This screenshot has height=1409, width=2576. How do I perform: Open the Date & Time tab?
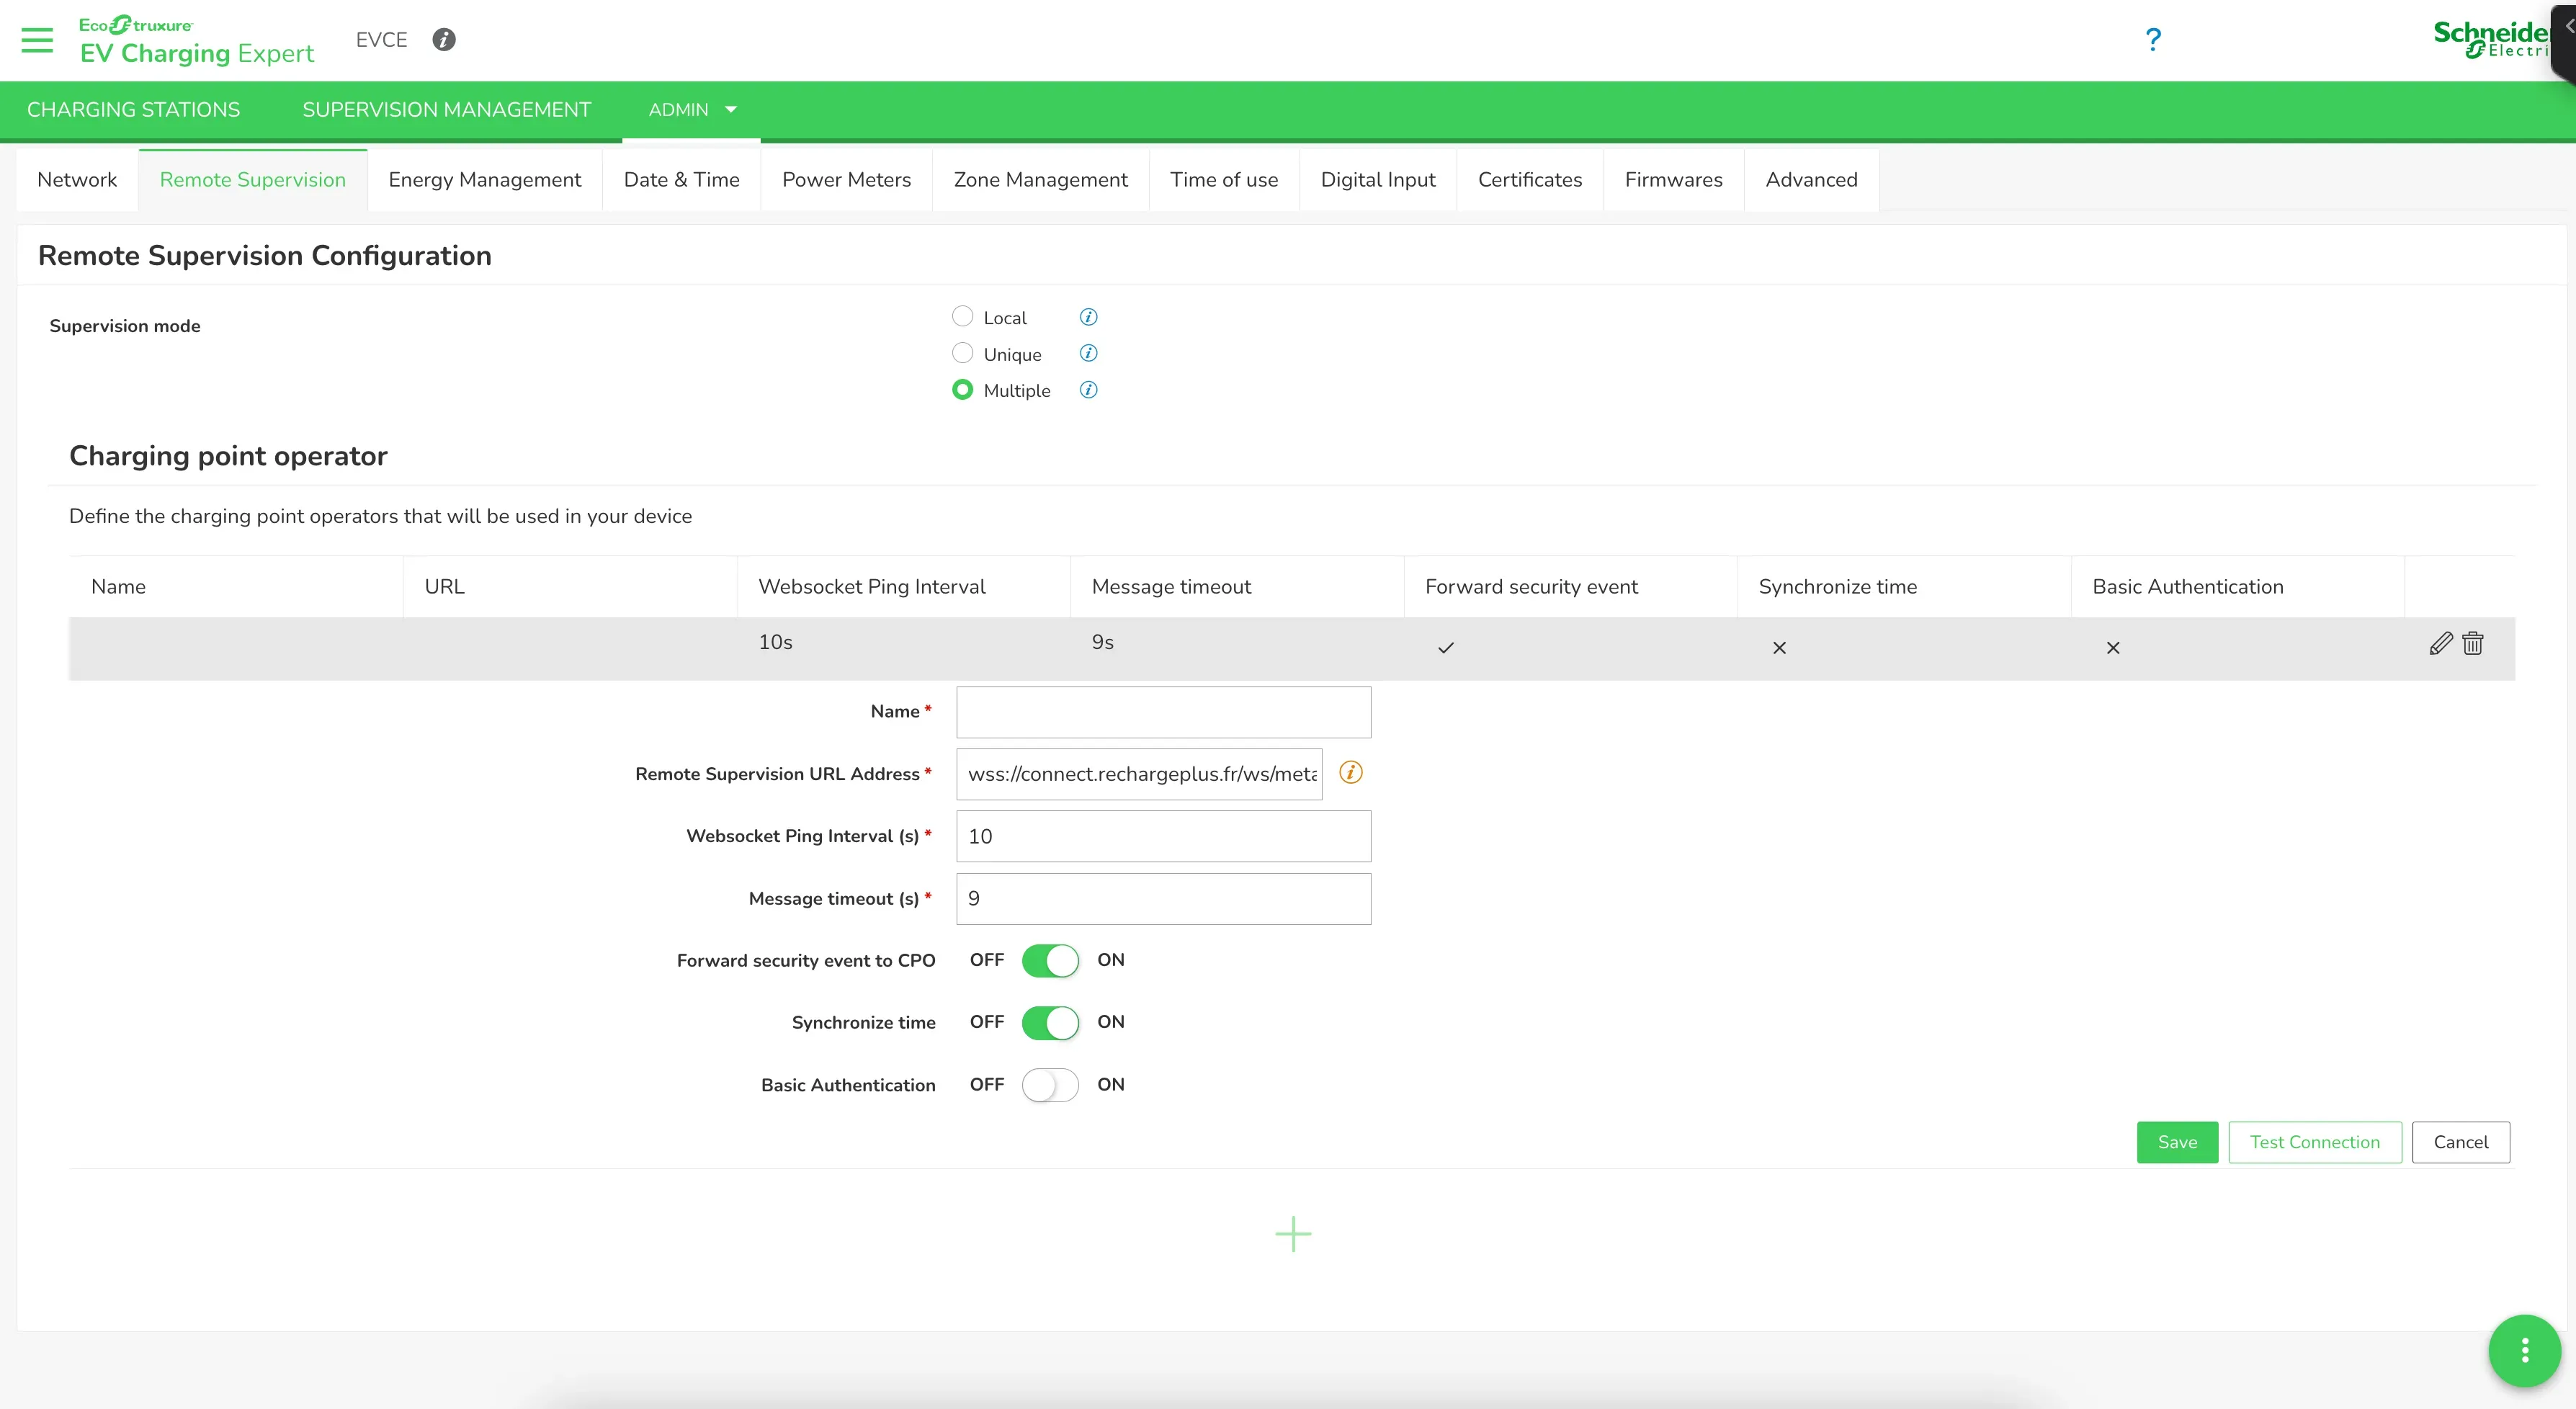(682, 180)
